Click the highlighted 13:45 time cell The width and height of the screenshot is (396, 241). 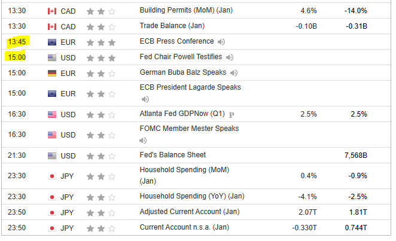click(x=16, y=42)
